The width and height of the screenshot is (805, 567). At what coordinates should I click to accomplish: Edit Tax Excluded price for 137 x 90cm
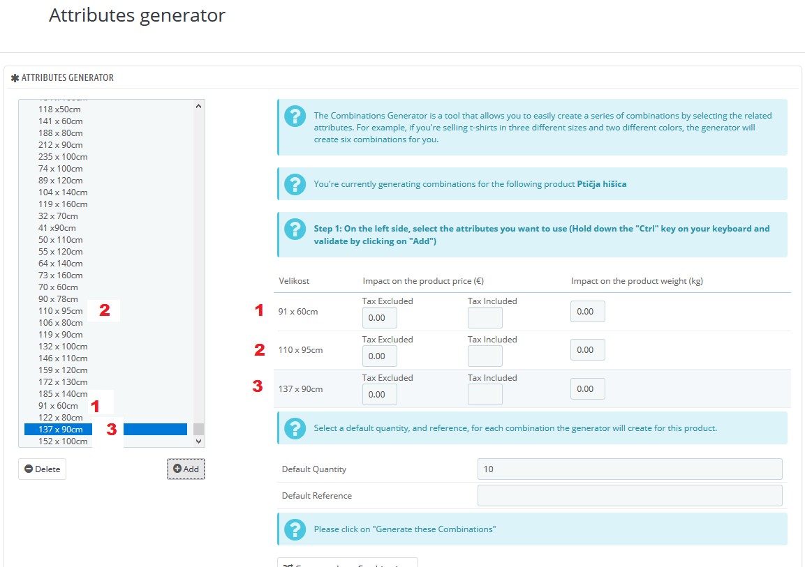tap(379, 395)
